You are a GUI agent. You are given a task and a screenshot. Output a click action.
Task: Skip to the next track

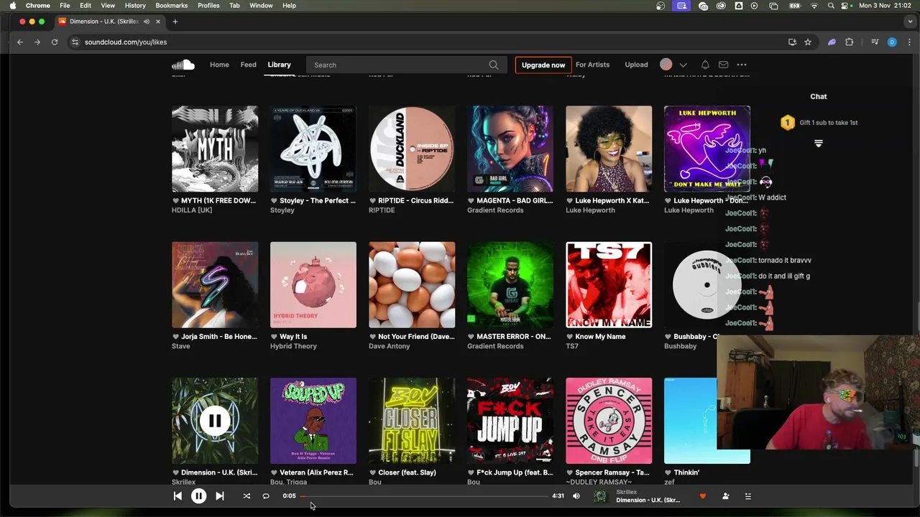(x=220, y=495)
